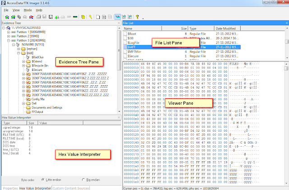Sort File List by Name column
Viewport: 289px width, 190px height.
coord(142,28)
